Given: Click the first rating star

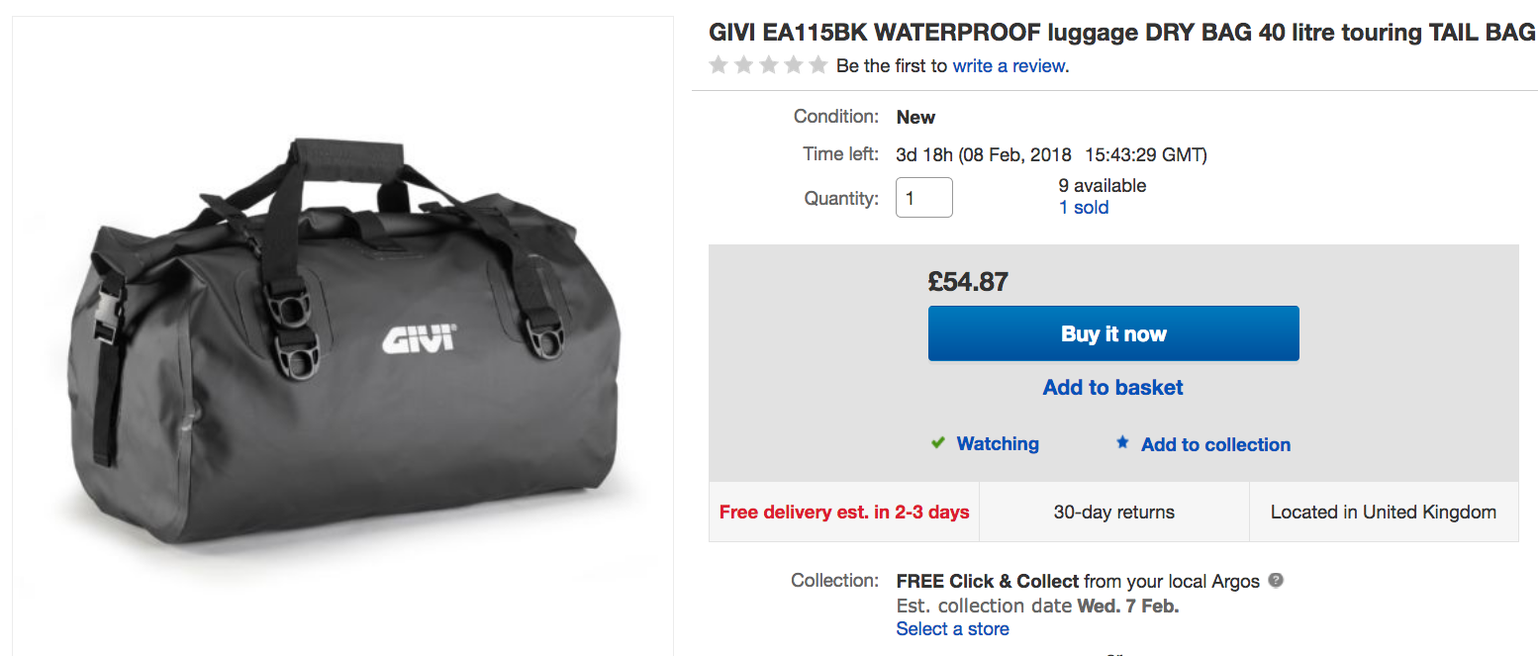Looking at the screenshot, I should 719,66.
